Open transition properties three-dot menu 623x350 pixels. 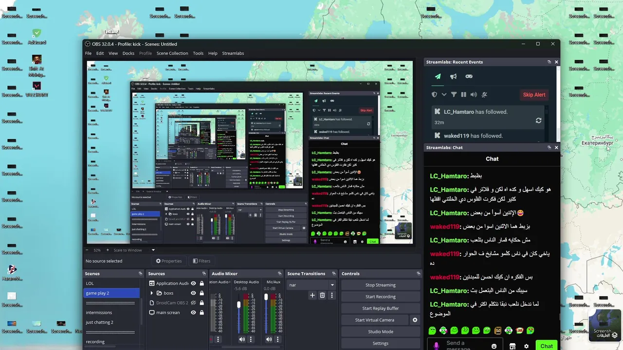pyautogui.click(x=332, y=295)
